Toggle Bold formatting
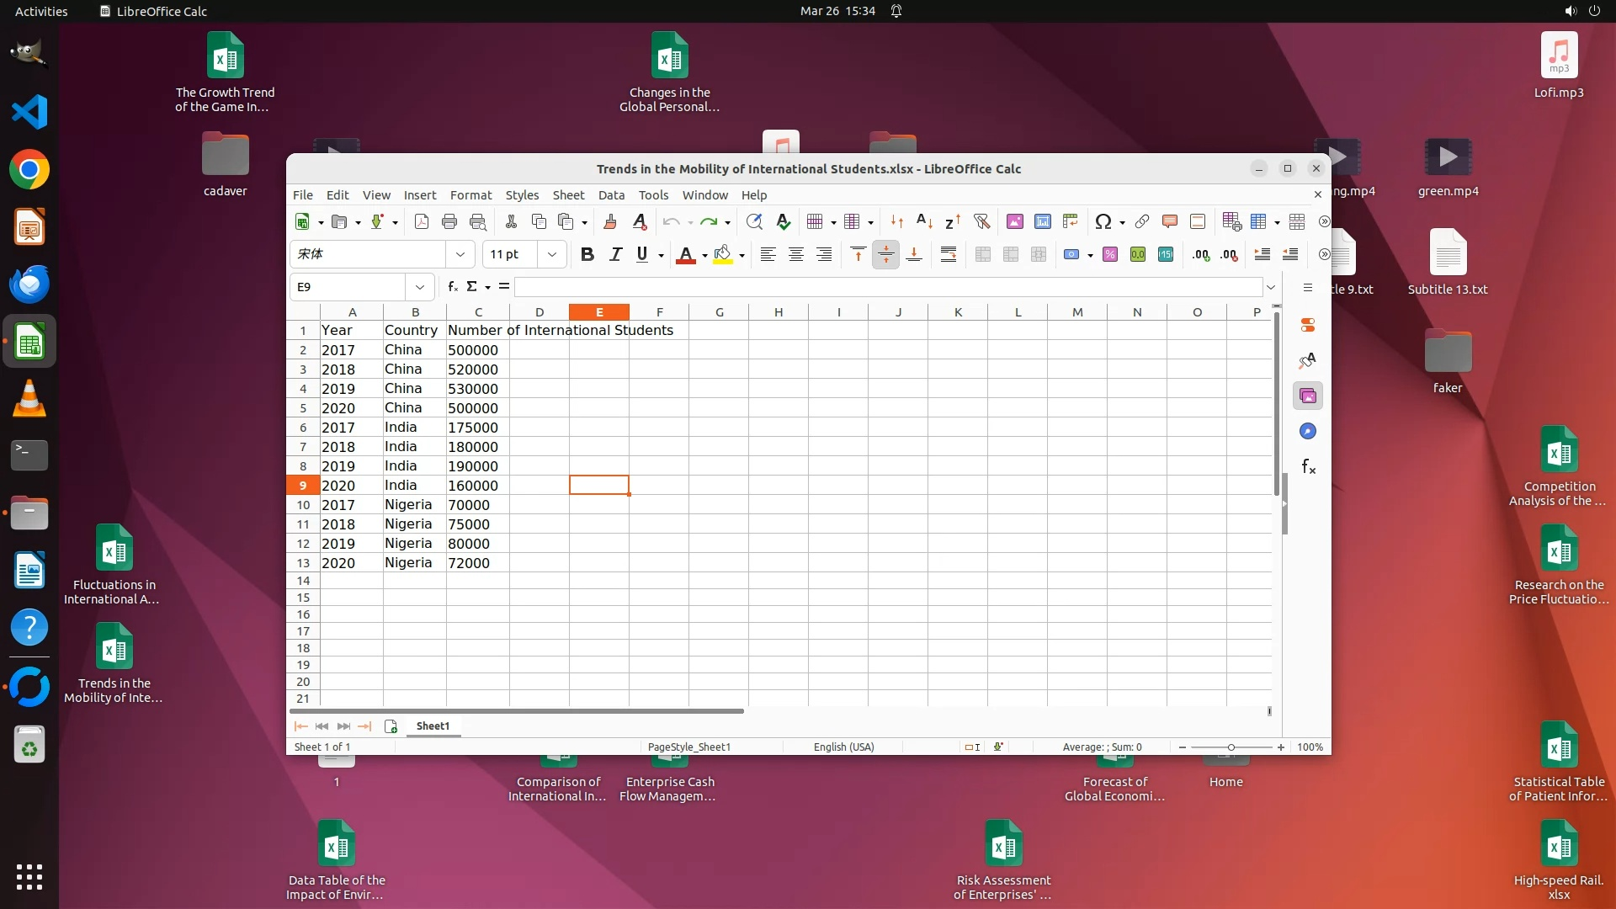 tap(587, 254)
